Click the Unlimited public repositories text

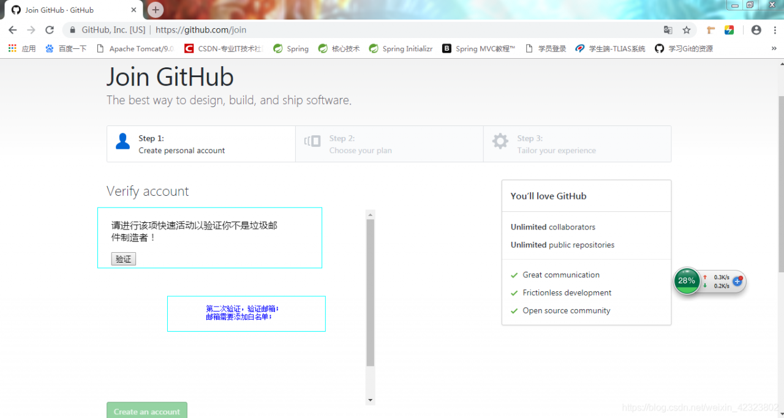coord(562,245)
